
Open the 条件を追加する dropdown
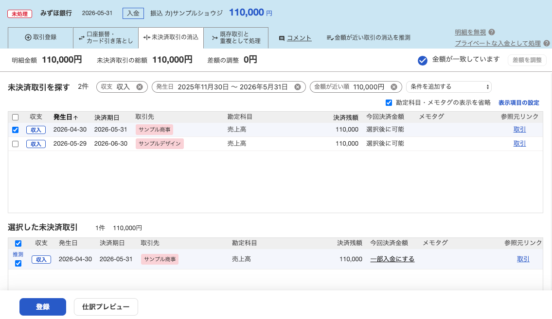coord(448,87)
